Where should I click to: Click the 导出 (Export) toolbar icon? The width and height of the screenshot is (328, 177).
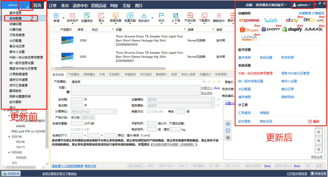(101, 15)
